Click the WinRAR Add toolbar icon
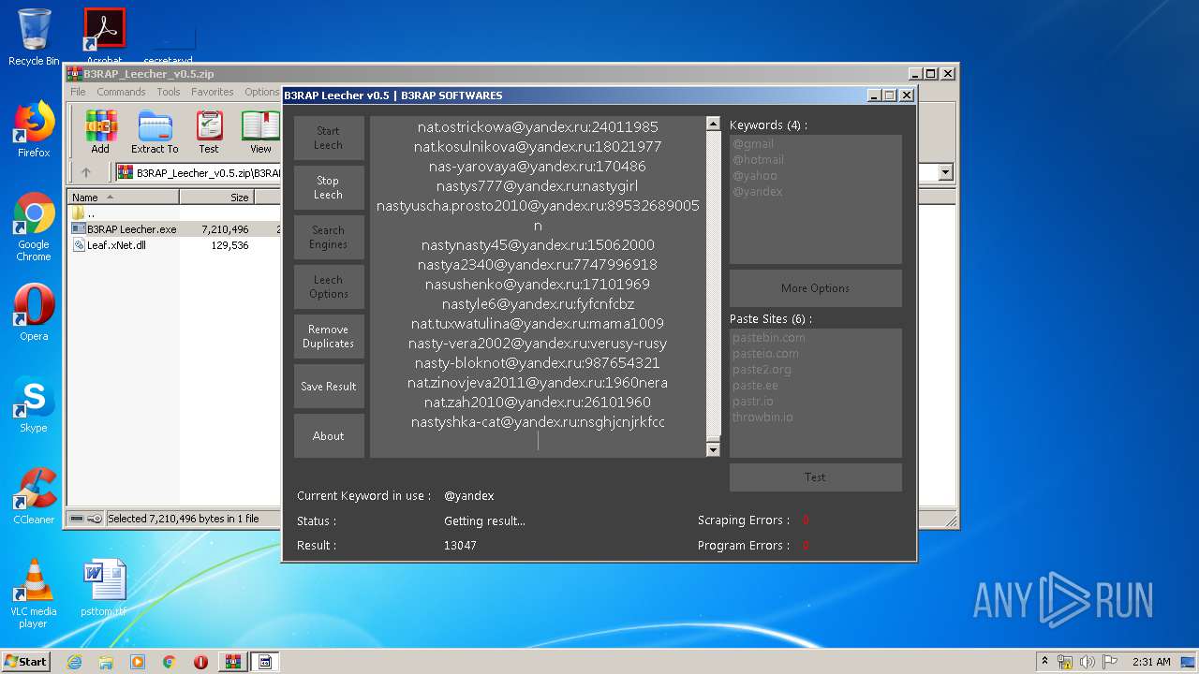Viewport: 1199px width, 674px height. [100, 132]
